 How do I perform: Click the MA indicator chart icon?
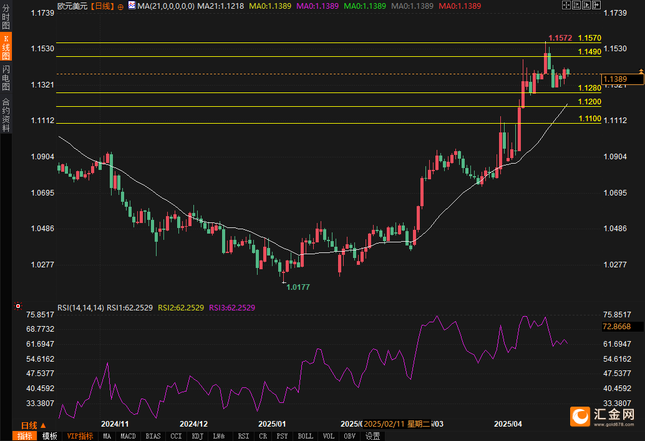[x=132, y=6]
